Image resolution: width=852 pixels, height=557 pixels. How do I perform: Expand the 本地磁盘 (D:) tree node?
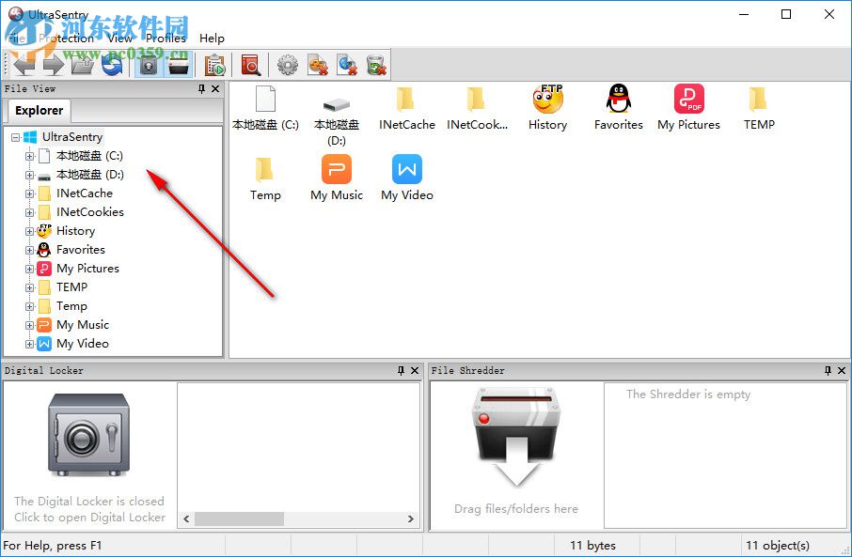pyautogui.click(x=29, y=175)
